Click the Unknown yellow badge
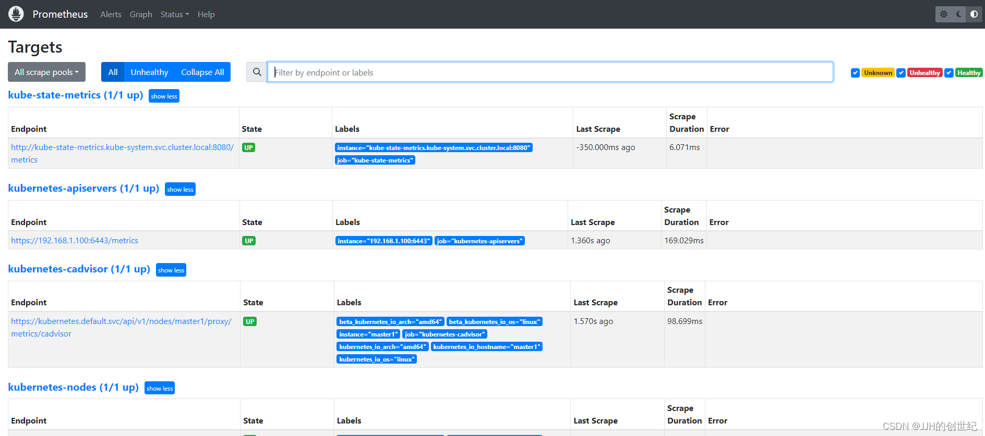 pyautogui.click(x=878, y=73)
